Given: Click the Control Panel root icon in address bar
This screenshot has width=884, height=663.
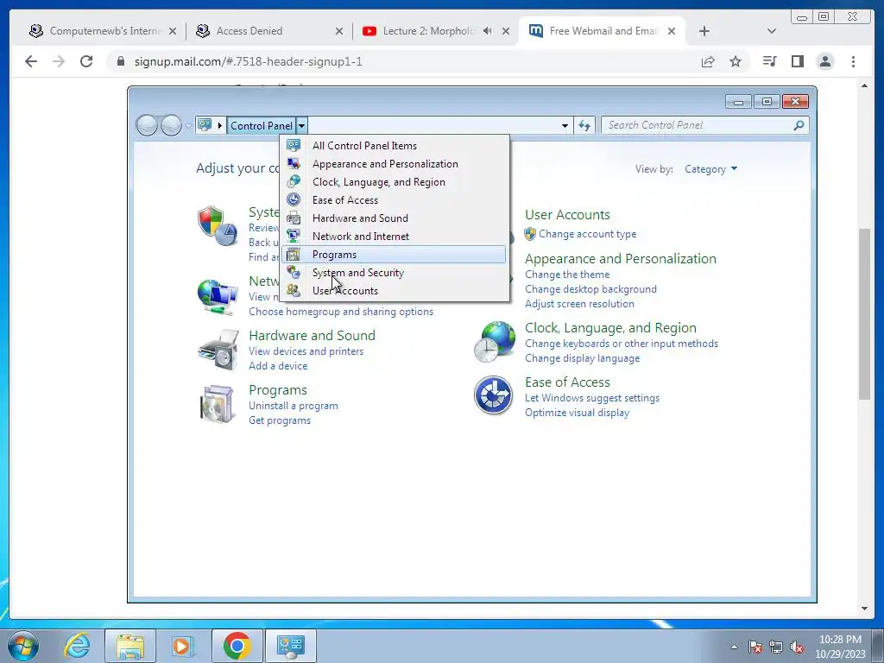Looking at the screenshot, I should pyautogui.click(x=205, y=125).
